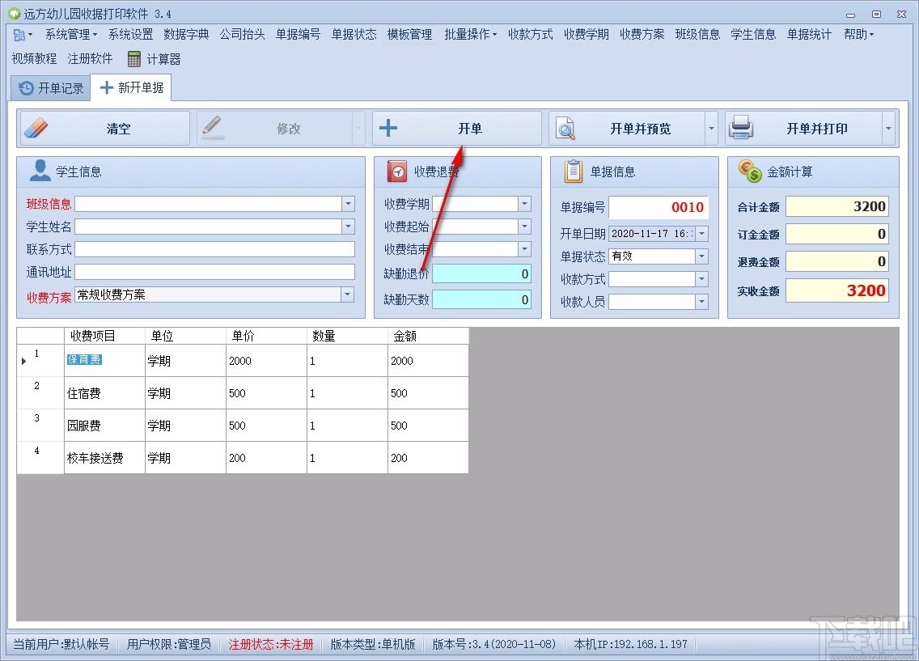Image resolution: width=919 pixels, height=661 pixels.
Task: Open 数据字典 menu item
Action: point(186,35)
